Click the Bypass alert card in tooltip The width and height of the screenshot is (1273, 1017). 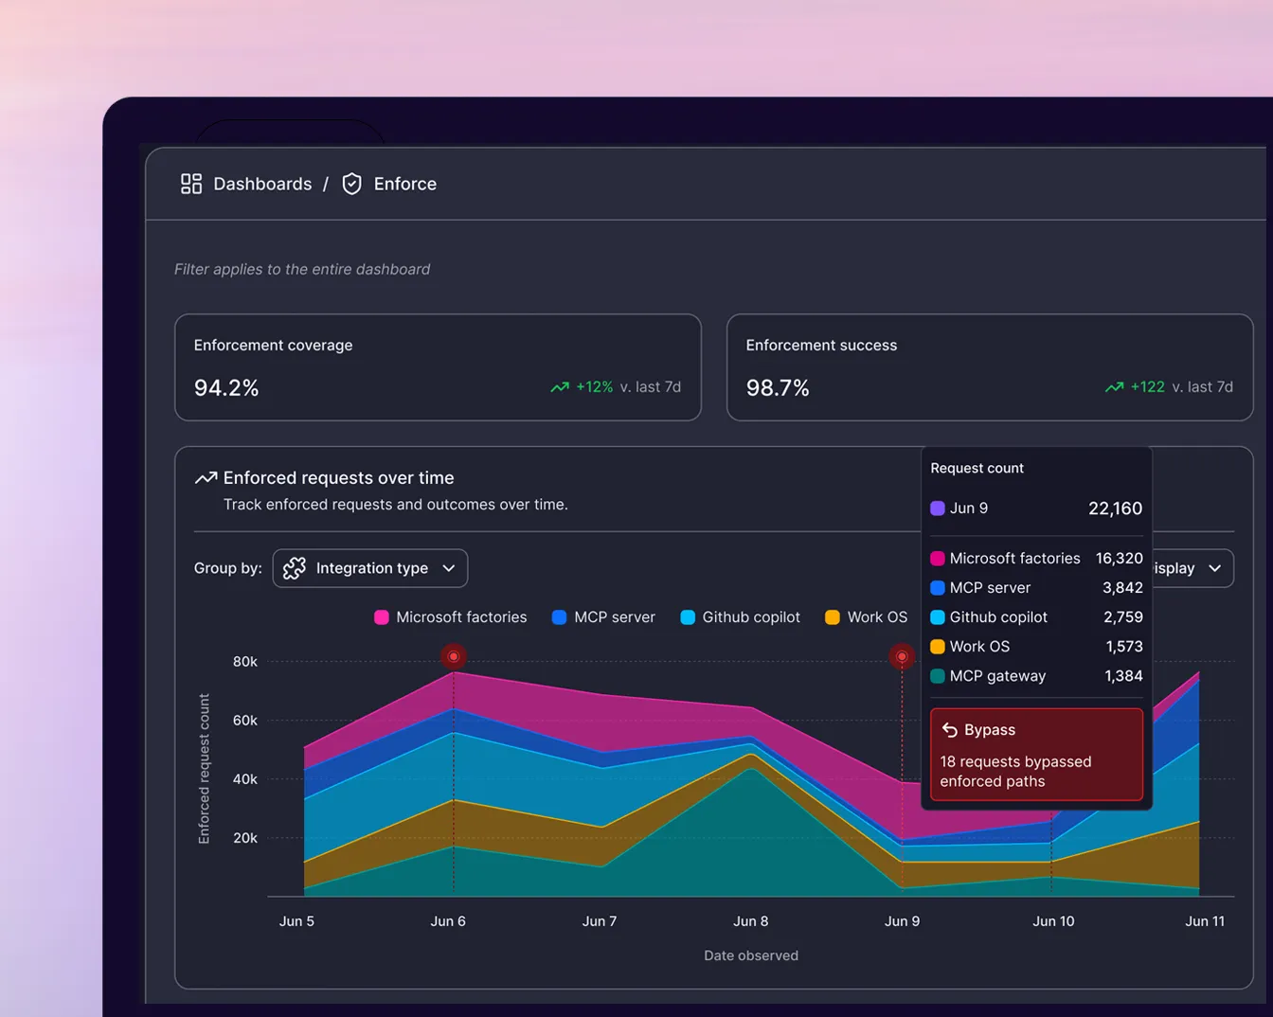1036,755
